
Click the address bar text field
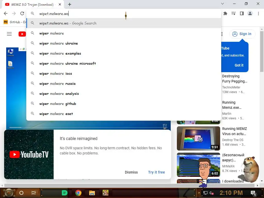pos(124,14)
